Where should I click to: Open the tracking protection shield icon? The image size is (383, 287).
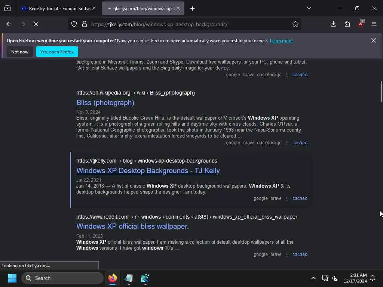[x=74, y=24]
